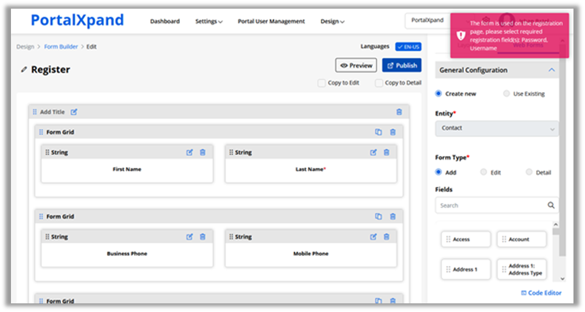The width and height of the screenshot is (585, 312).
Task: Click edit icon on First Name String field
Action: 190,153
